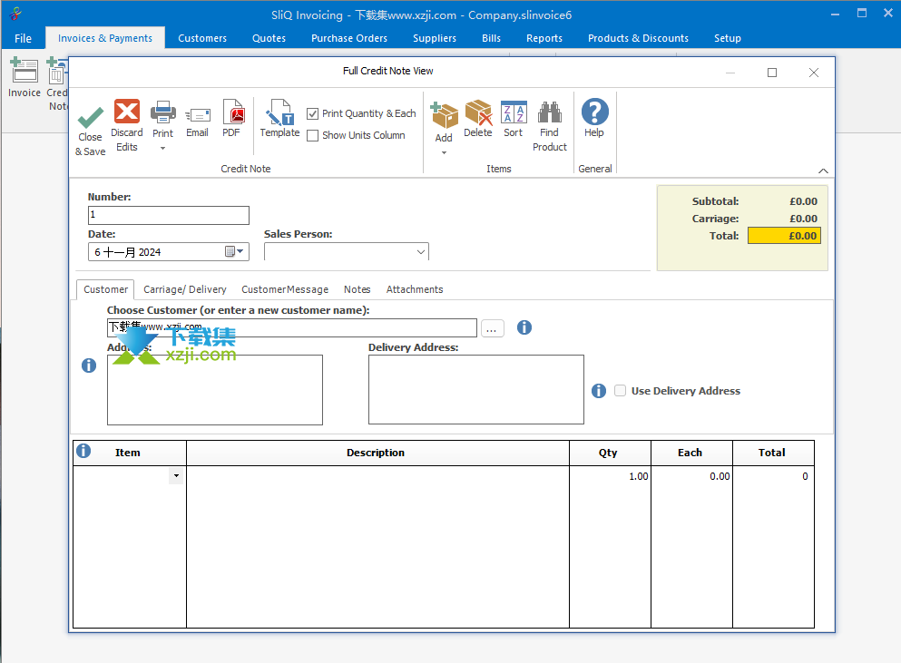Image resolution: width=901 pixels, height=663 pixels.
Task: Open the Reports menu tab
Action: (x=544, y=38)
